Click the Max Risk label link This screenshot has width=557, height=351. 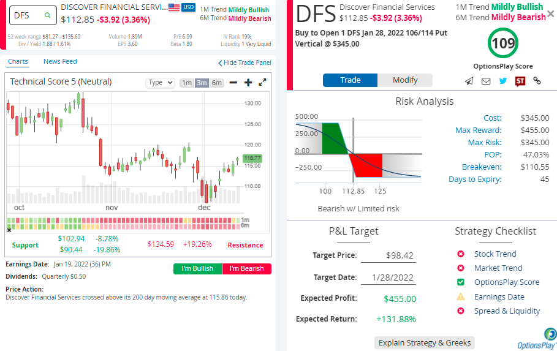485,143
